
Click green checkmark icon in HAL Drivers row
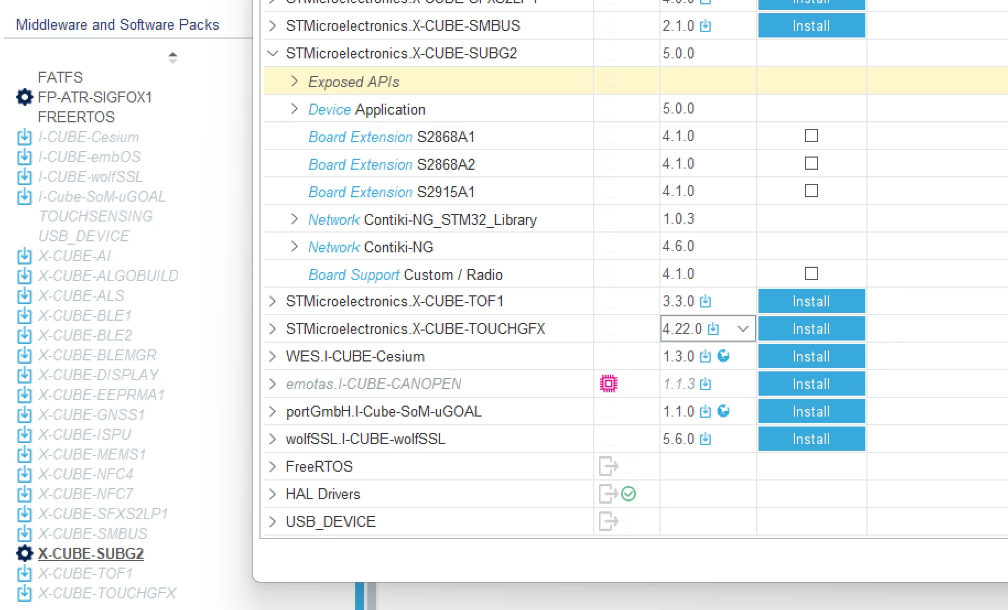point(628,494)
